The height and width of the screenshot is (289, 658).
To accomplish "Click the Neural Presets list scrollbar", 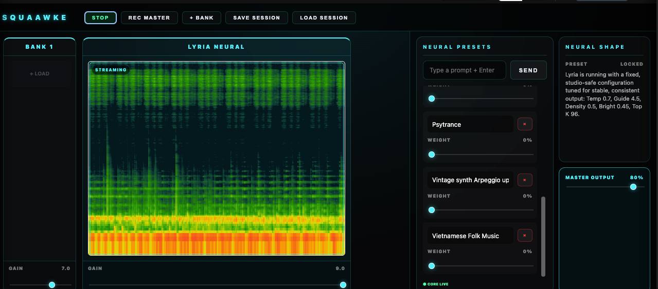I will click(543, 237).
